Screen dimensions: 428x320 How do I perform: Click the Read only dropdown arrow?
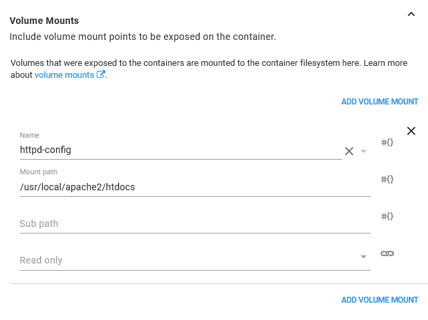363,257
